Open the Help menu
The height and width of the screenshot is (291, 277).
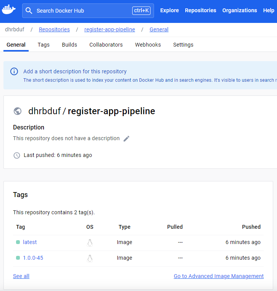269,10
